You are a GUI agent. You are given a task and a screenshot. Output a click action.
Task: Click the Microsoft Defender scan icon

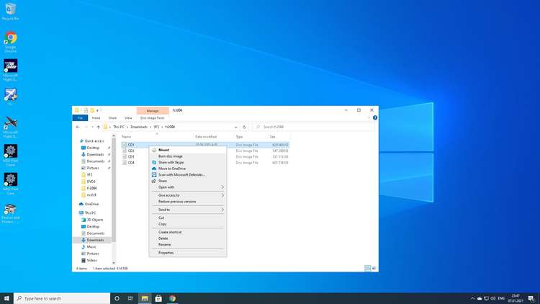tap(154, 175)
